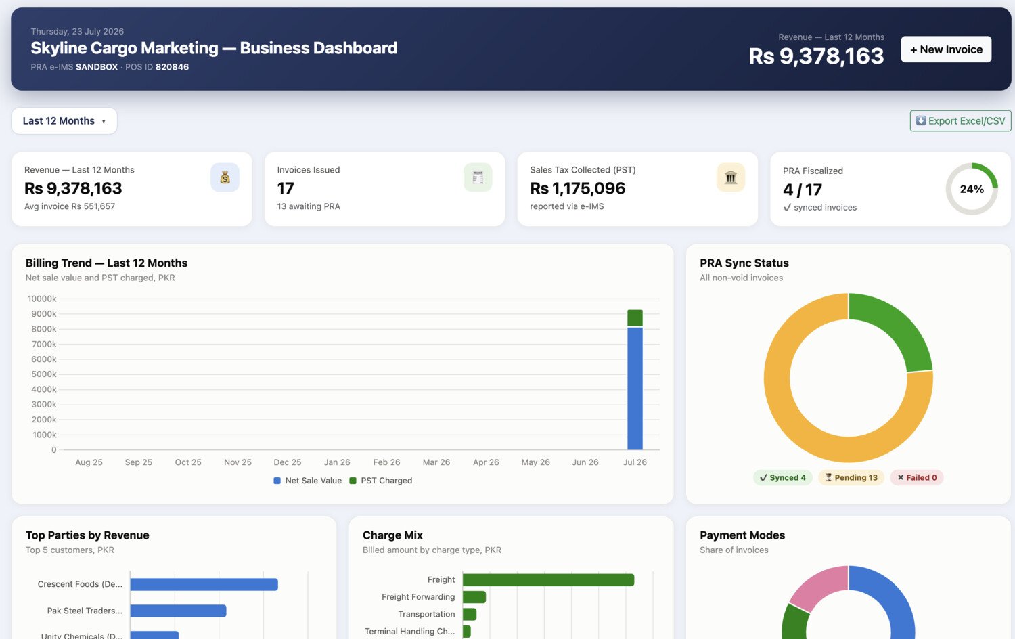Click the money bag icon on Revenue card
Viewport: 1015px width, 639px height.
pyautogui.click(x=225, y=177)
